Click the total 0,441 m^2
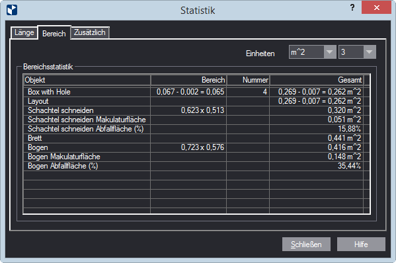The height and width of the screenshot is (263, 396). click(x=344, y=138)
